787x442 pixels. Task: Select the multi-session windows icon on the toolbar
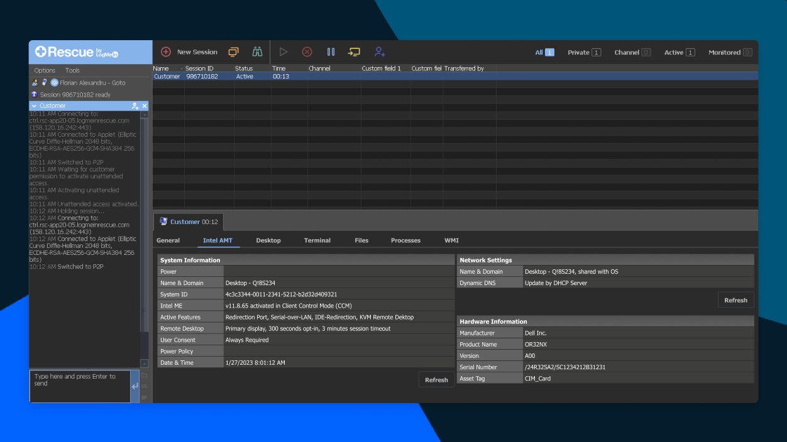233,51
